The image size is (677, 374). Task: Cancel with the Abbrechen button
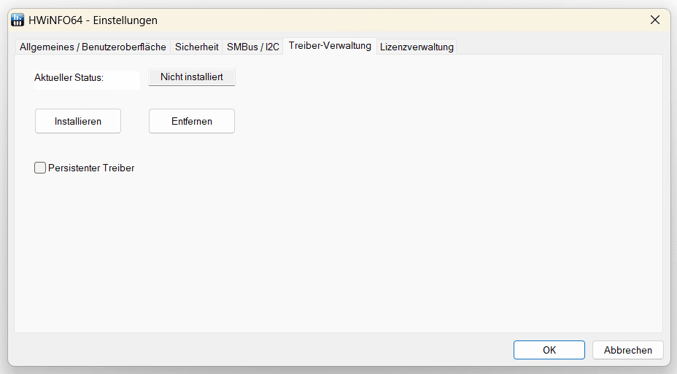click(x=628, y=350)
